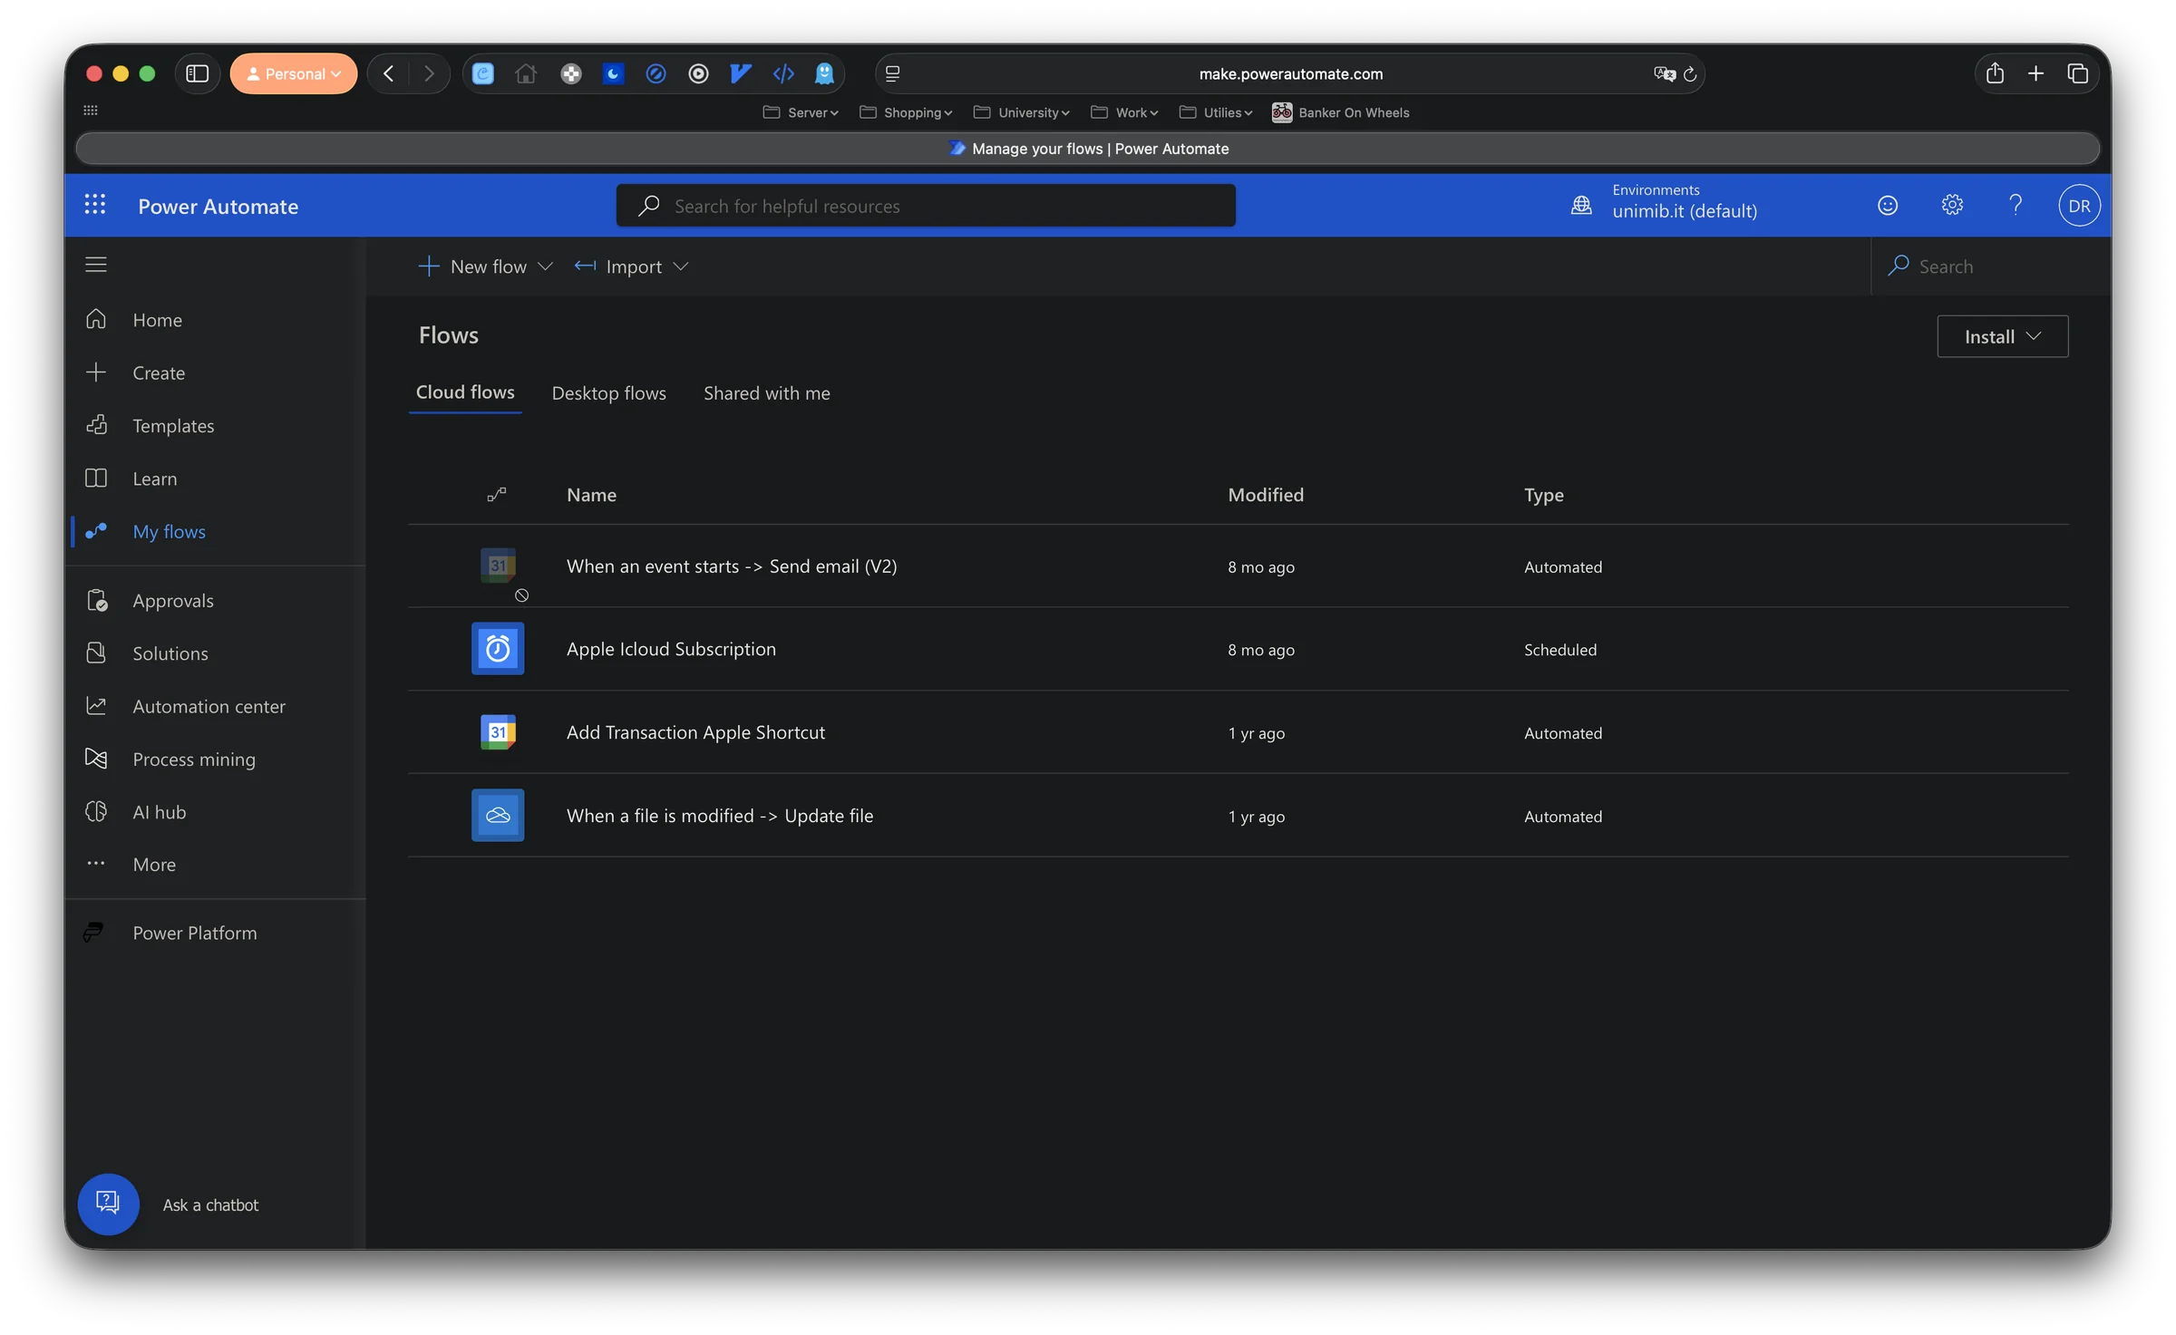Click the translate icon in address bar
Image resolution: width=2176 pixels, height=1335 pixels.
pos(1664,74)
